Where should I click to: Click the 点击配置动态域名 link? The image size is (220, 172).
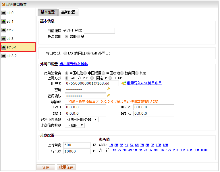pyautogui.click(x=74, y=64)
